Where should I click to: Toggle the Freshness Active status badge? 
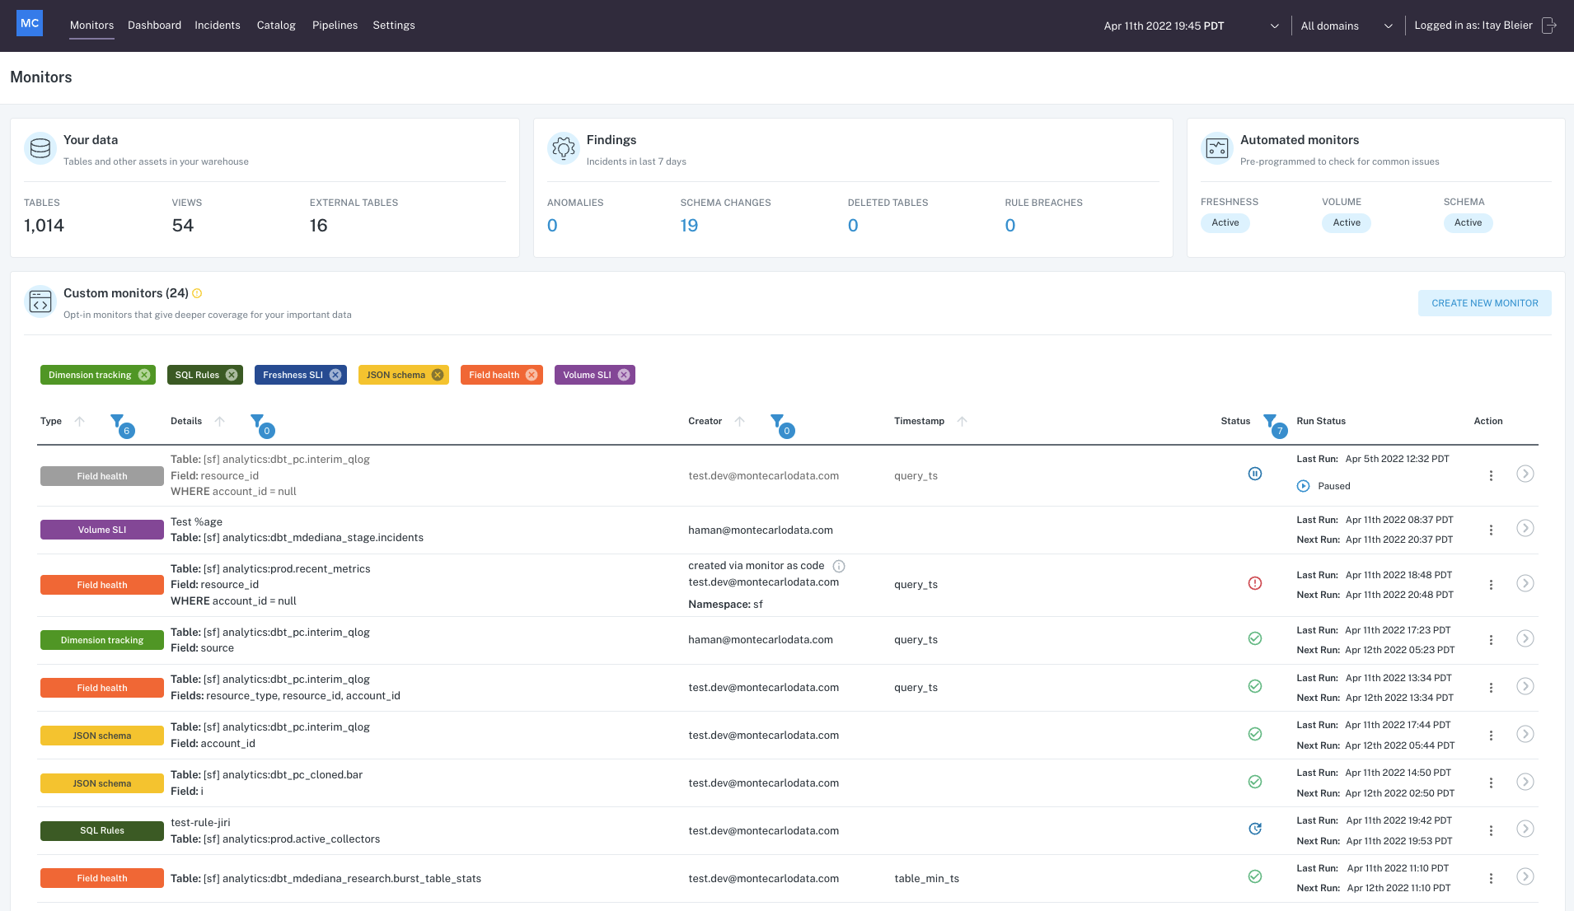pyautogui.click(x=1225, y=223)
